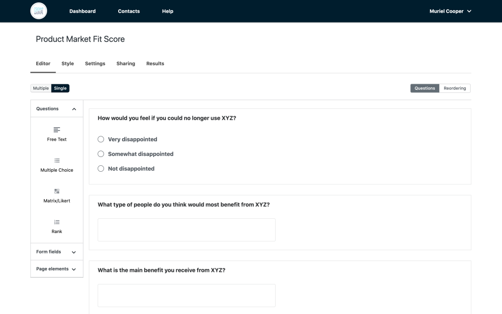Choose the Matrix/Likert question icon
Viewport: 502px width, 314px height.
57,191
